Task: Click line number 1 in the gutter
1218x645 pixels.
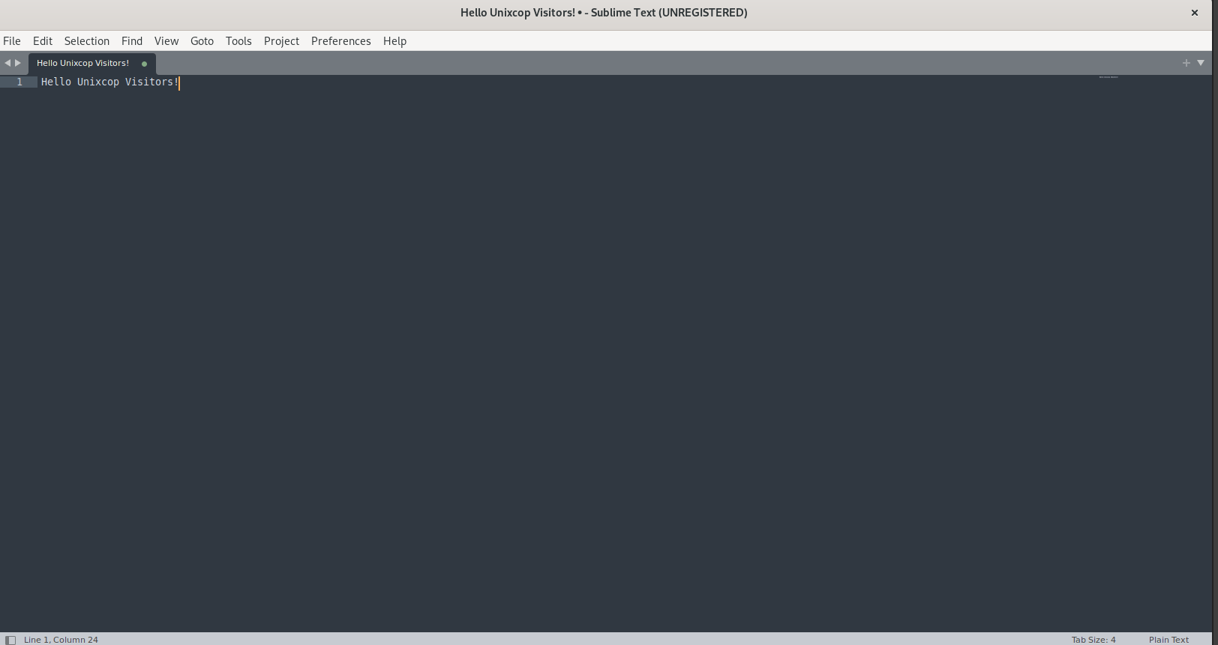Action: pyautogui.click(x=19, y=82)
